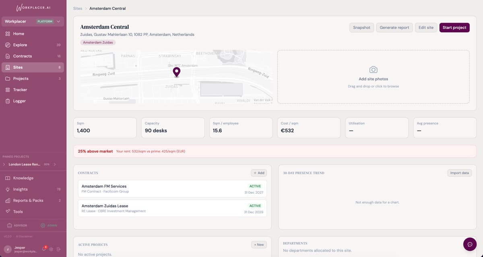Click the Generate report button
The width and height of the screenshot is (483, 257).
pos(394,27)
